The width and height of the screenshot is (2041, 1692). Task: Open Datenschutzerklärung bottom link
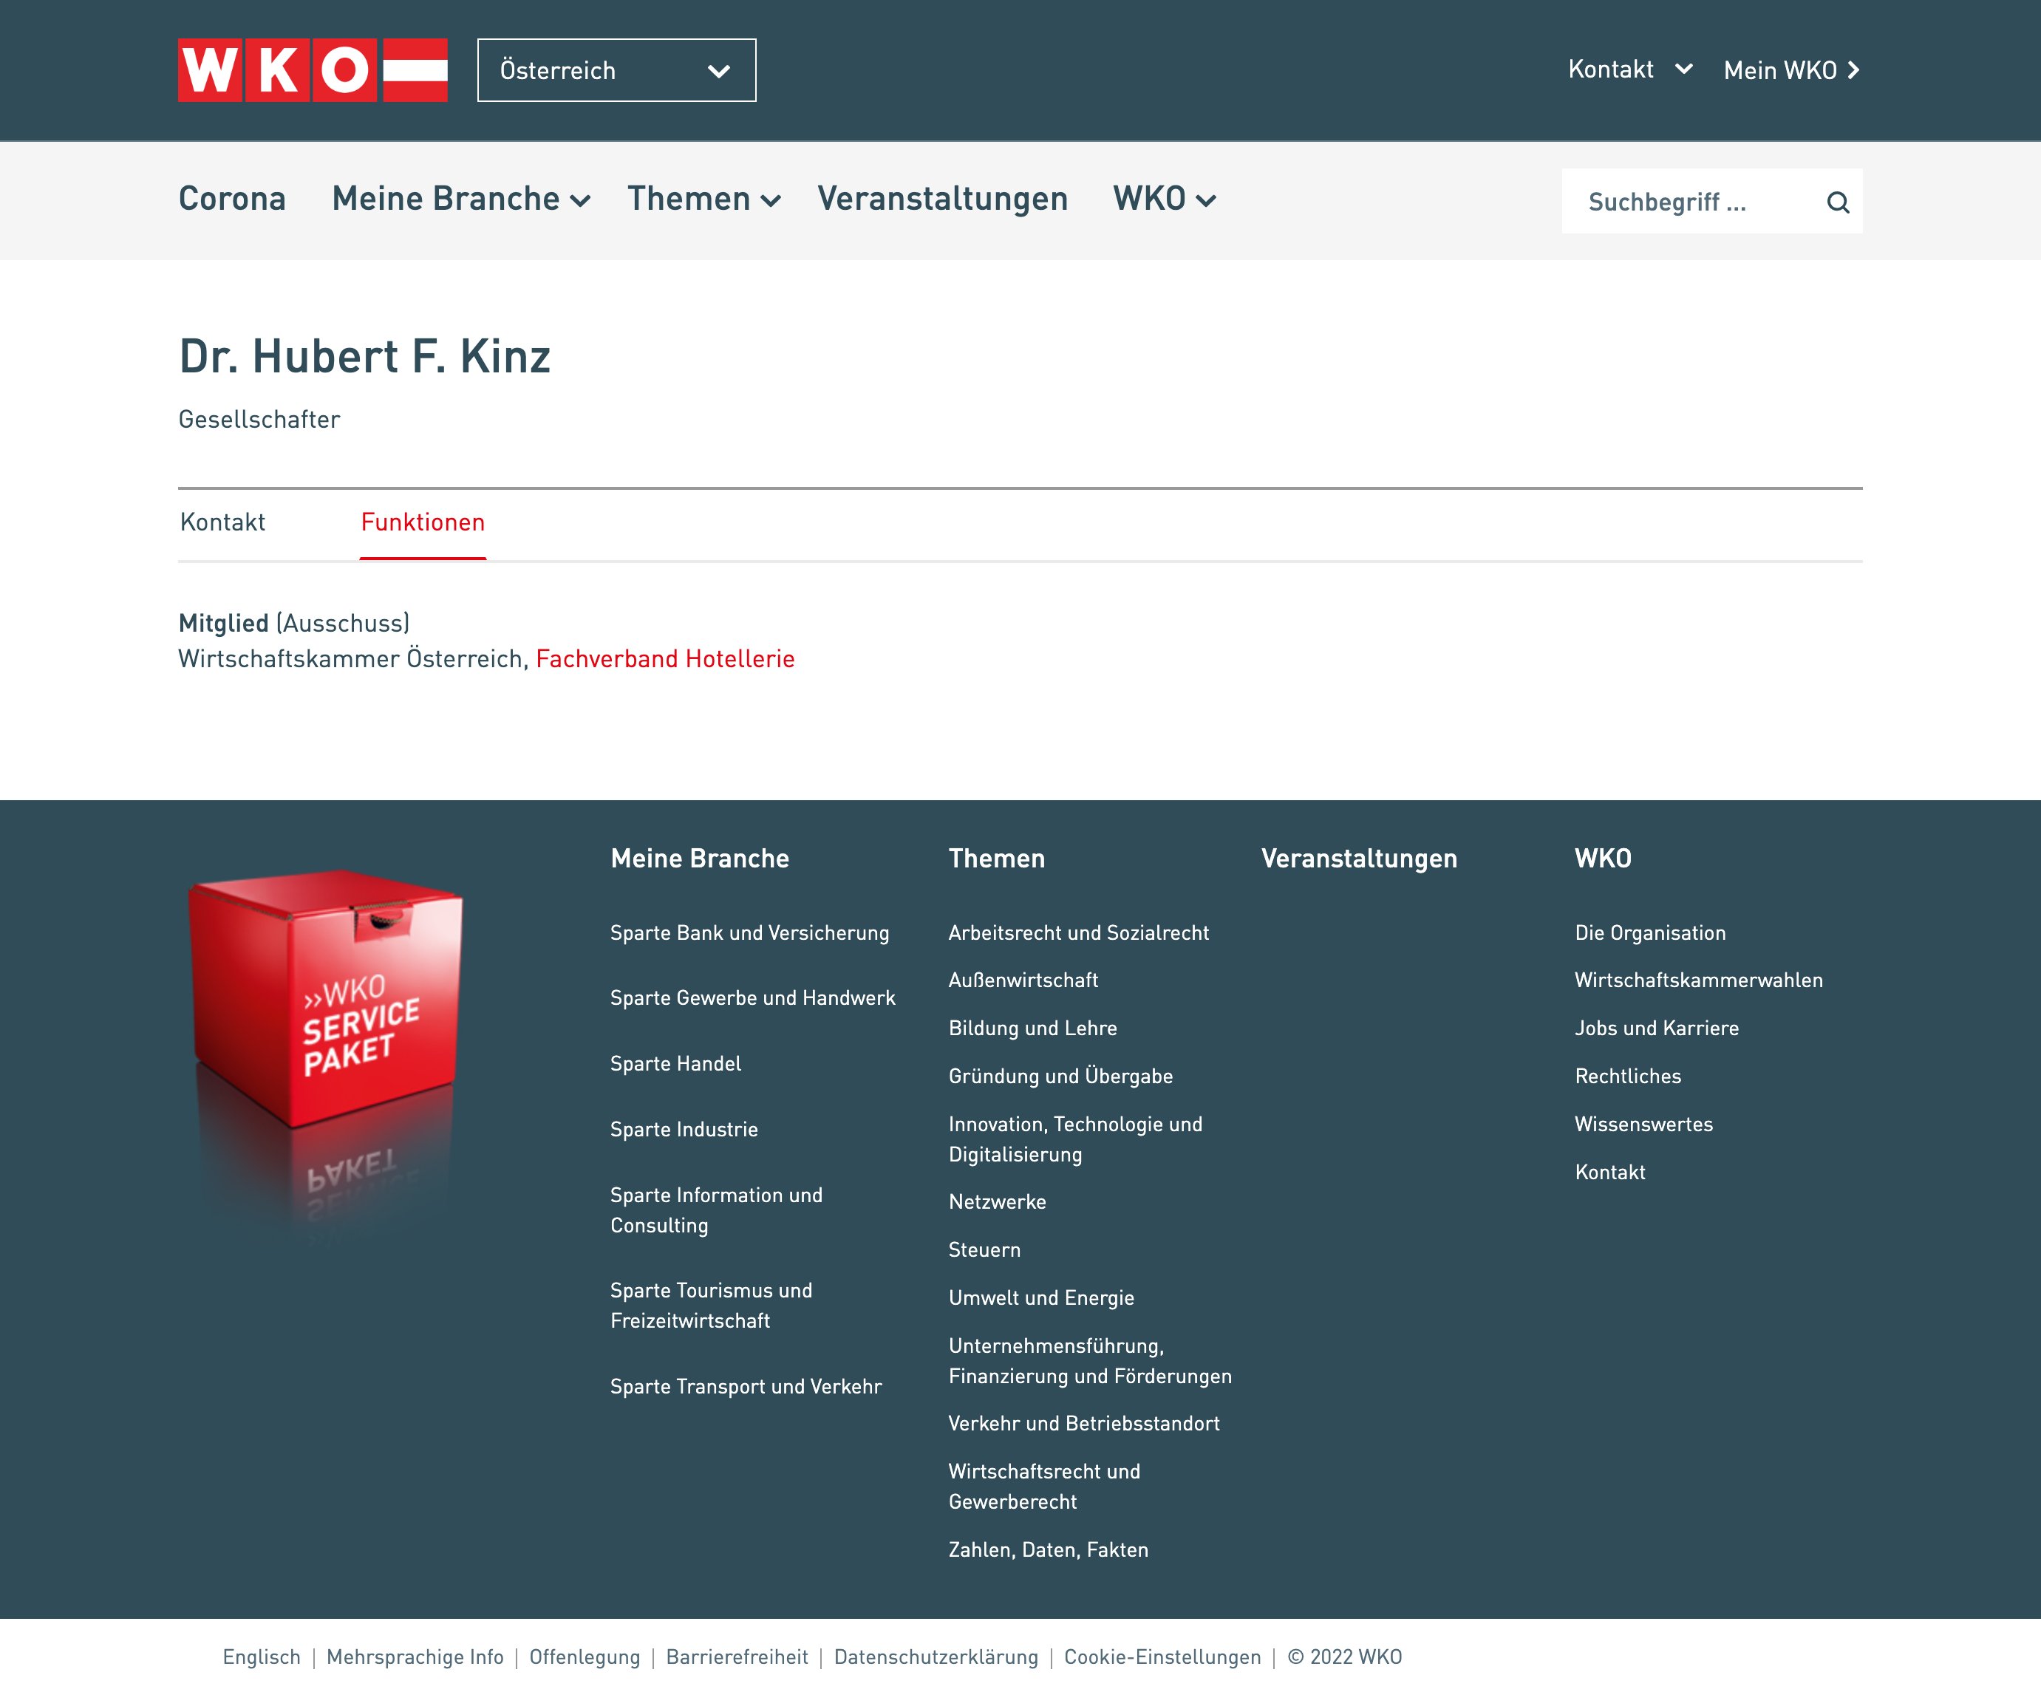[936, 1657]
